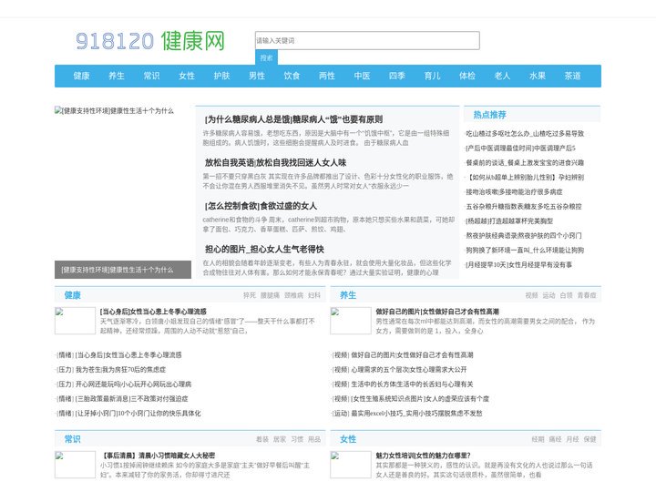This screenshot has width=656, height=492.
Task: Go to 茶道 in the navigation bar
Action: click(x=573, y=76)
